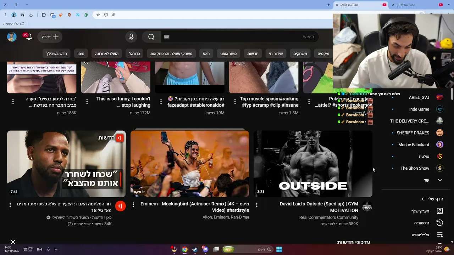Open new browser tab with plus button
Screen dimensions: 454x255
click(x=329, y=5)
